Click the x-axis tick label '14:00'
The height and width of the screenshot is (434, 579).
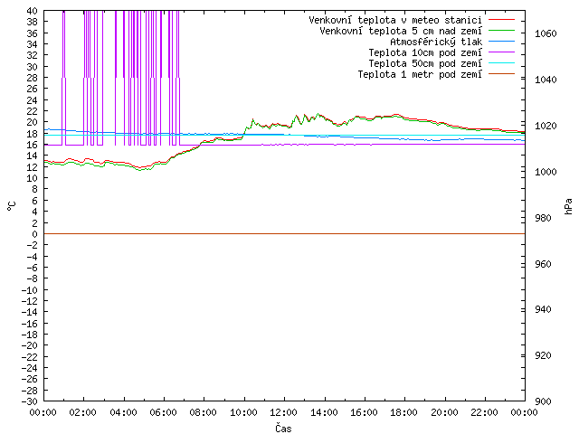(324, 412)
